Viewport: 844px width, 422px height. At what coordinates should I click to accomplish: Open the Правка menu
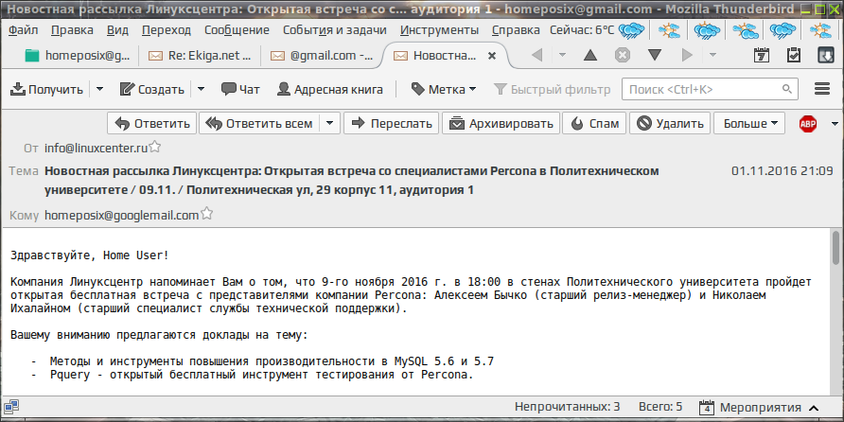tap(72, 30)
